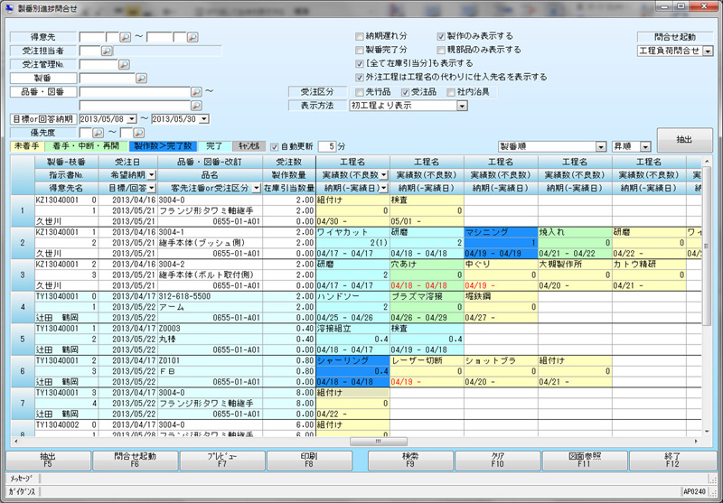Toggle the 自動更新 checkbox
The height and width of the screenshot is (503, 723).
click(x=275, y=146)
